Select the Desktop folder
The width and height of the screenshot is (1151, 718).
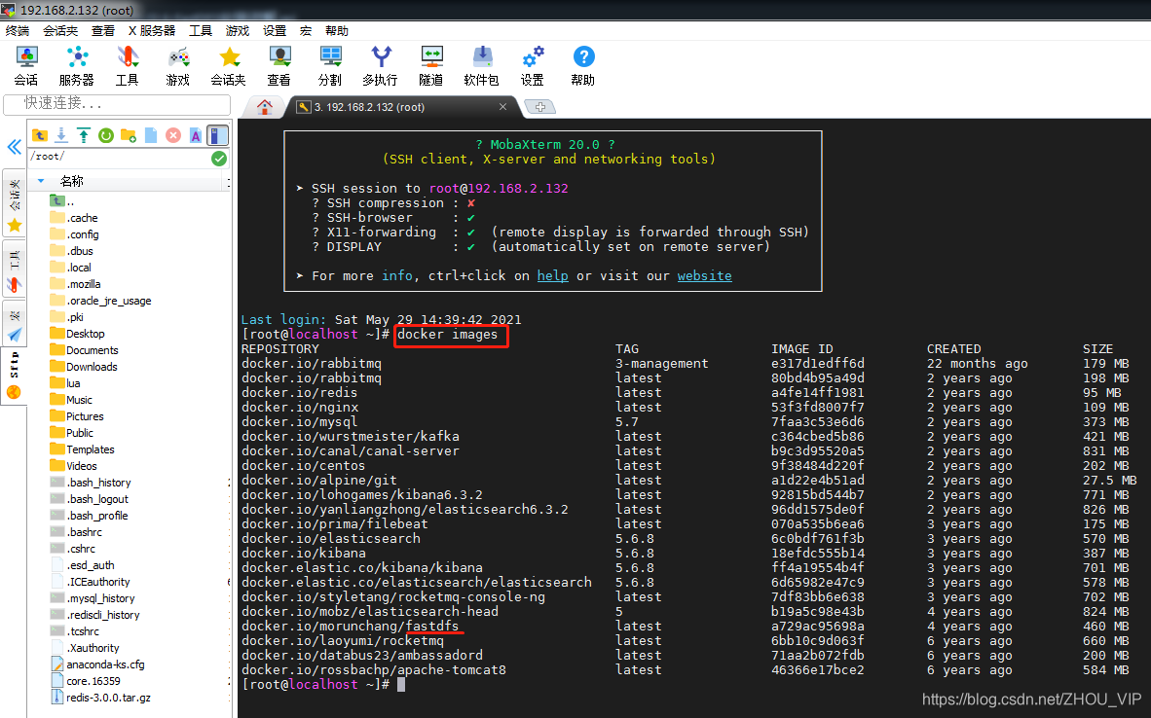pos(77,334)
